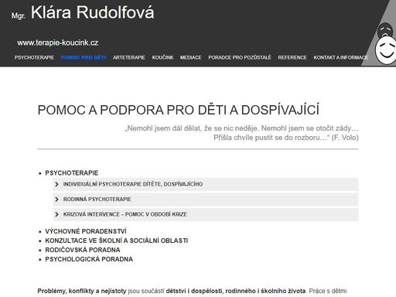Screen dimensions: 396x297
Task: Open the ARTETERAPIE page
Action: pyautogui.click(x=129, y=57)
